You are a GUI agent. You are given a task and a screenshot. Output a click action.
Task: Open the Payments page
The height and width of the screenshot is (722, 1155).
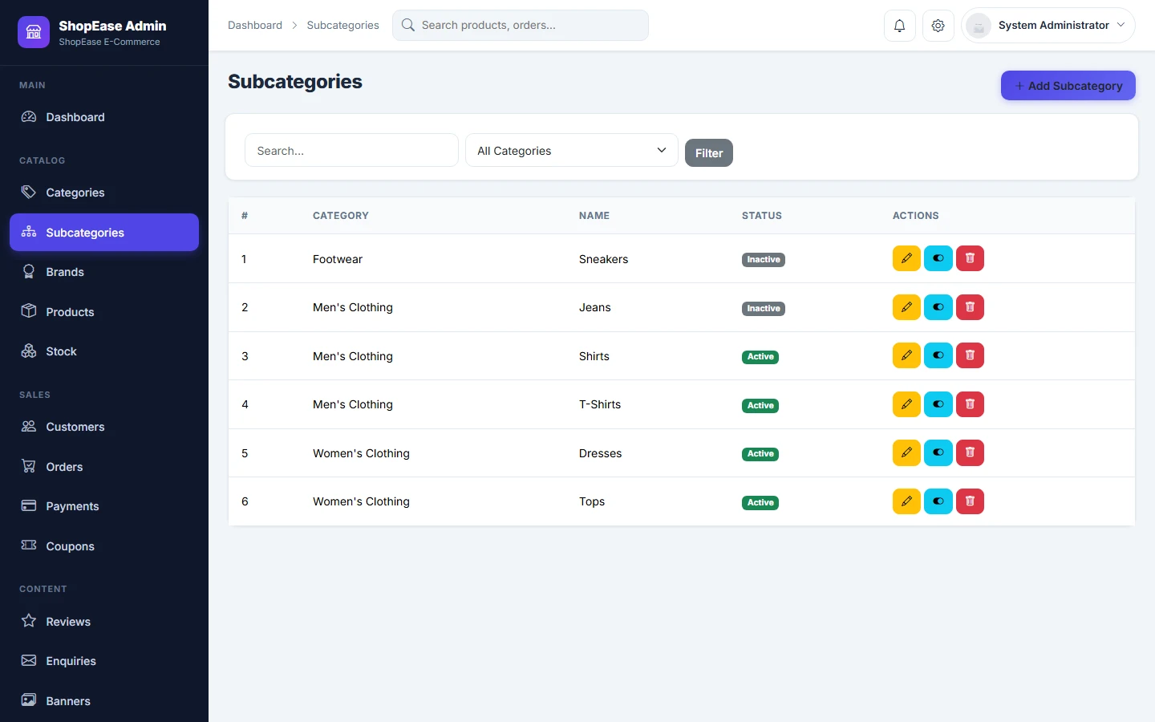click(104, 506)
